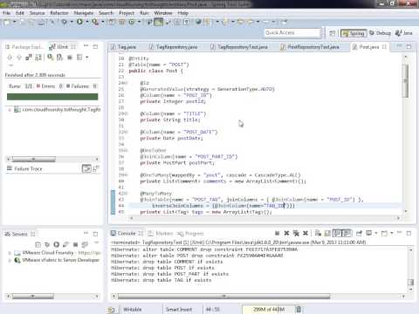
Task: Open Test Run History icon in JUnit
Action: [x=79, y=58]
